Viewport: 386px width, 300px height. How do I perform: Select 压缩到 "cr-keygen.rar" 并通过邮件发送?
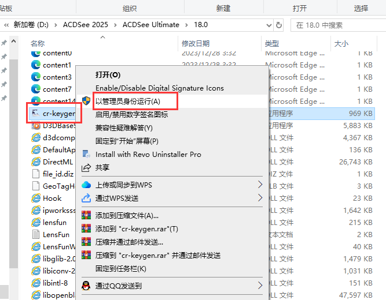click(158, 256)
